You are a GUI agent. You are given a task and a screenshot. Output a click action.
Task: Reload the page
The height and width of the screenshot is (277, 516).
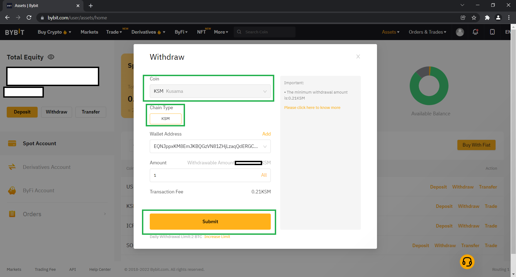click(x=29, y=18)
